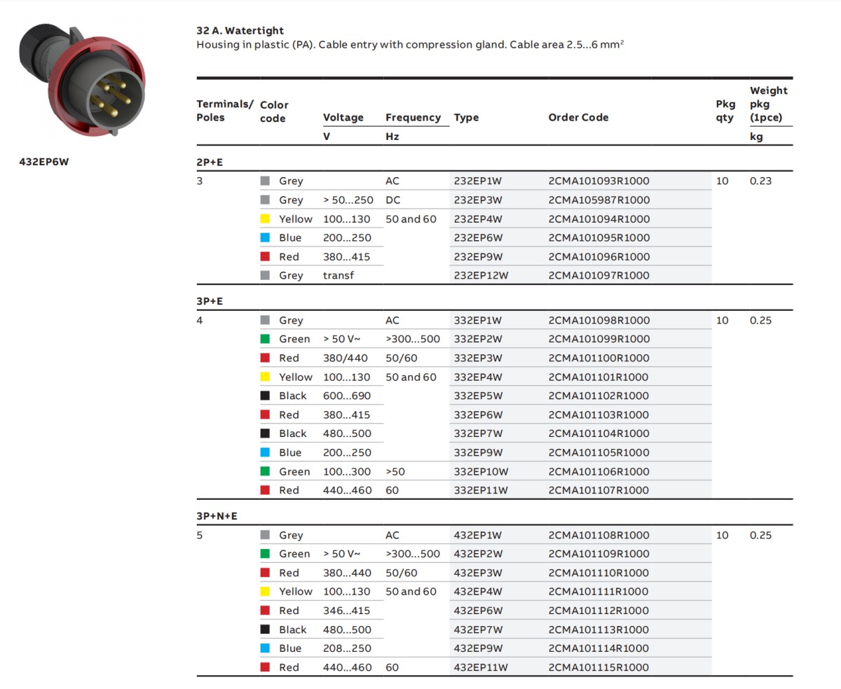
Task: Click the "346...415" voltage cell
Action: tap(347, 611)
